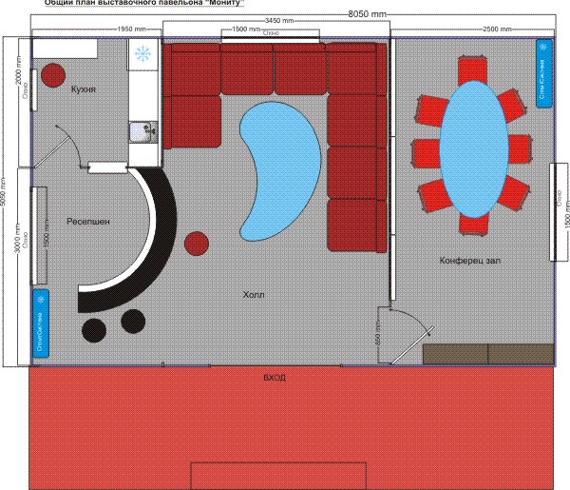
Task: Click the '8050 mm' overall width dimension
Action: pyautogui.click(x=367, y=14)
